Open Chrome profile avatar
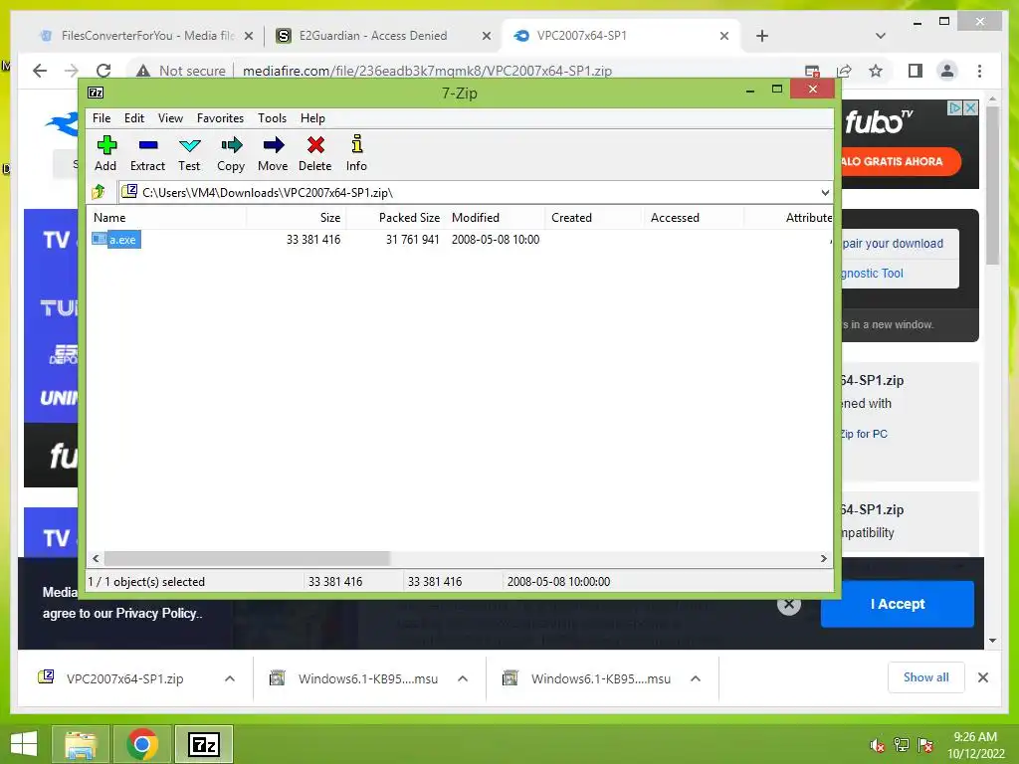Image resolution: width=1019 pixels, height=764 pixels. click(x=947, y=71)
